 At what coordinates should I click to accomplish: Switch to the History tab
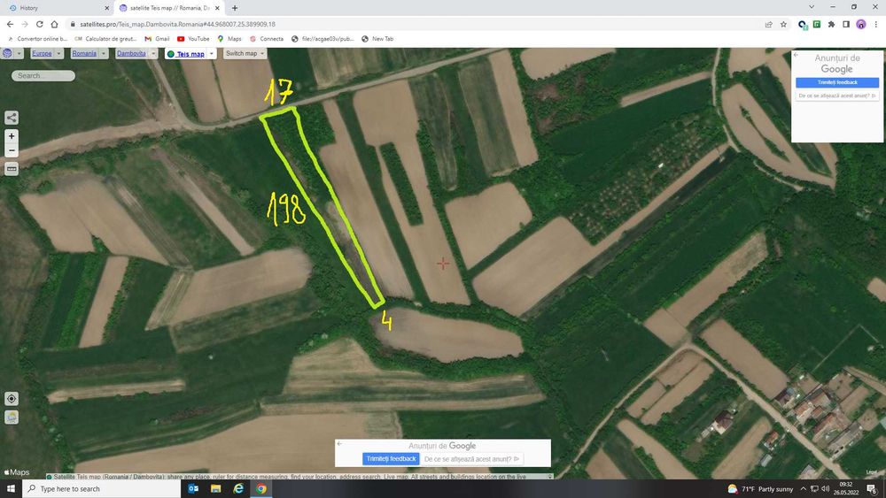[x=57, y=8]
